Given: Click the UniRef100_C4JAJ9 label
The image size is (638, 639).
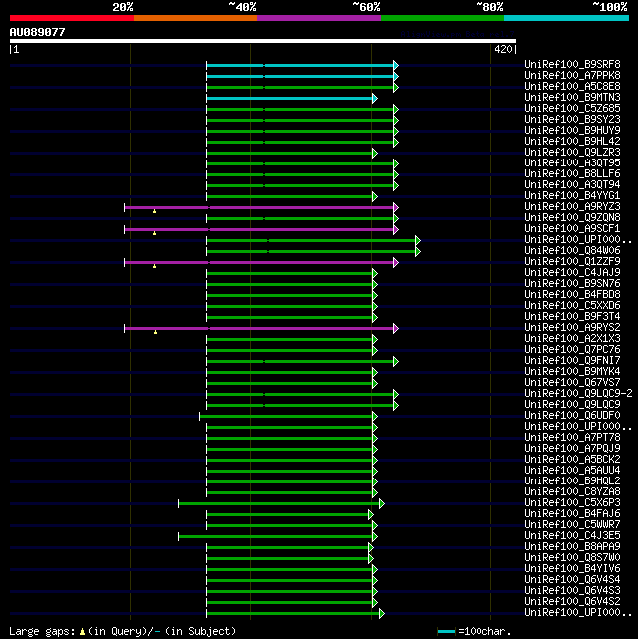Looking at the screenshot, I should (x=572, y=273).
